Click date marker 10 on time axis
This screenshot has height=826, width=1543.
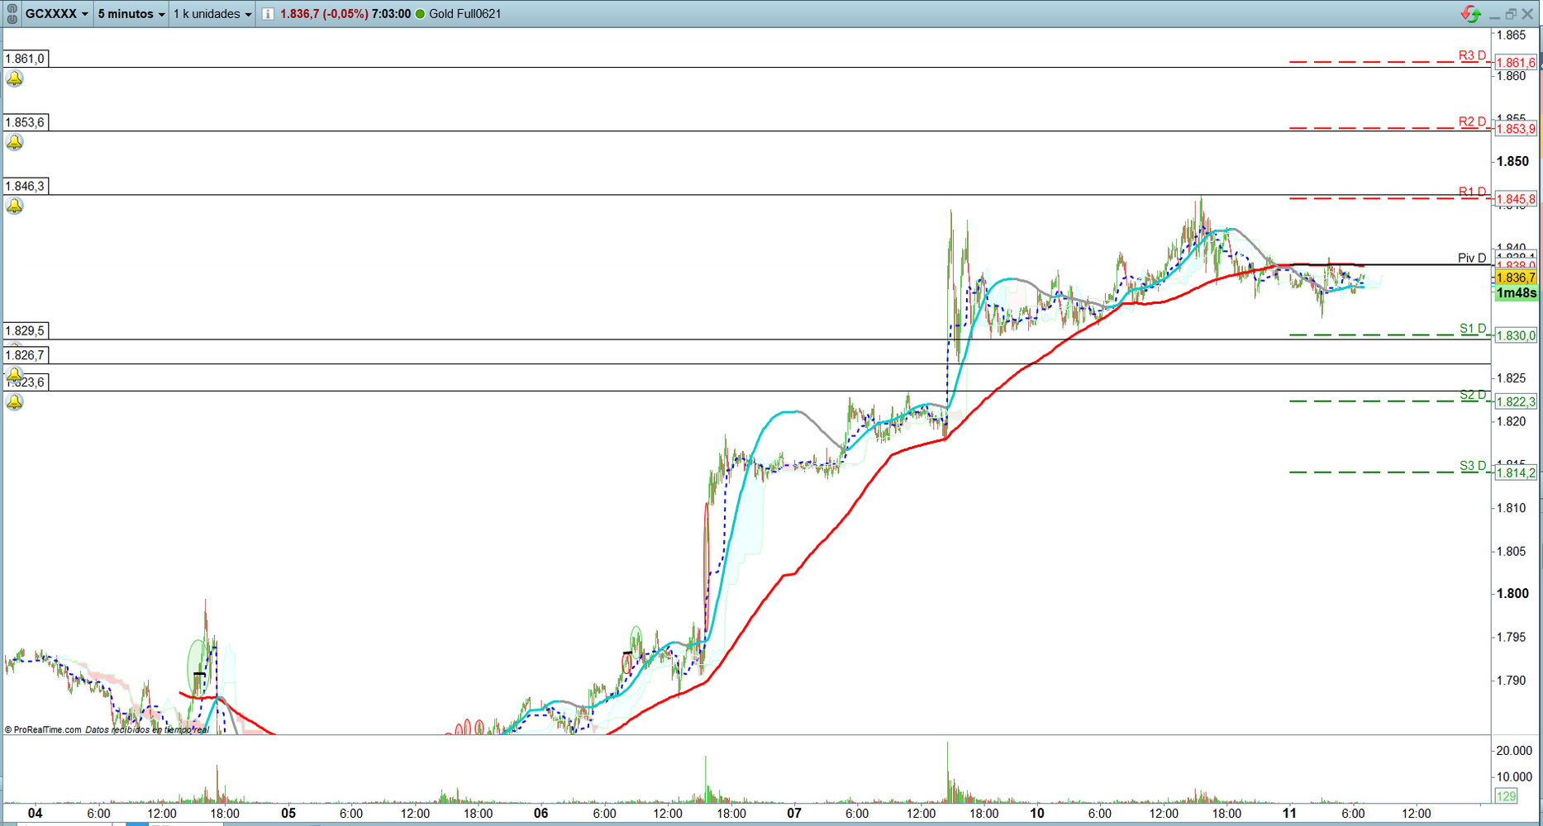[x=1036, y=813]
